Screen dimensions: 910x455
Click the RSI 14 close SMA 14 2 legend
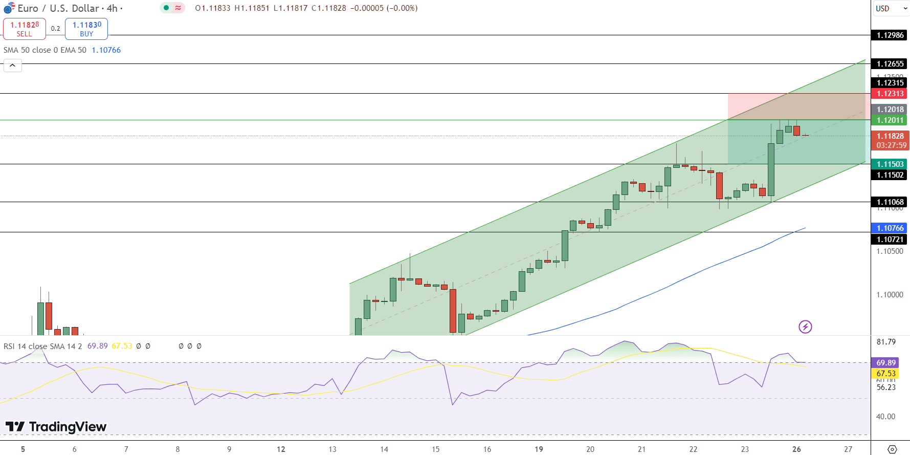(42, 346)
